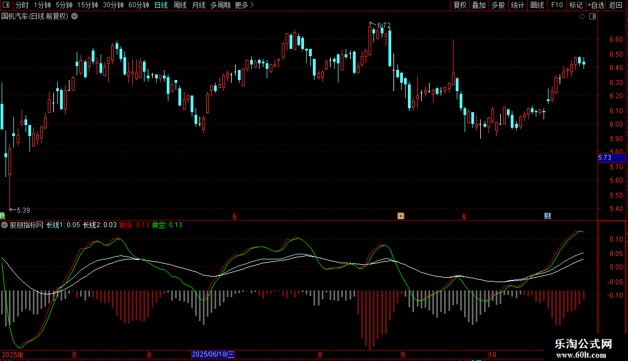Viewport: 628px width, 361px height.
Task: Switch to 周线 weekly chart
Action: pyautogui.click(x=180, y=5)
